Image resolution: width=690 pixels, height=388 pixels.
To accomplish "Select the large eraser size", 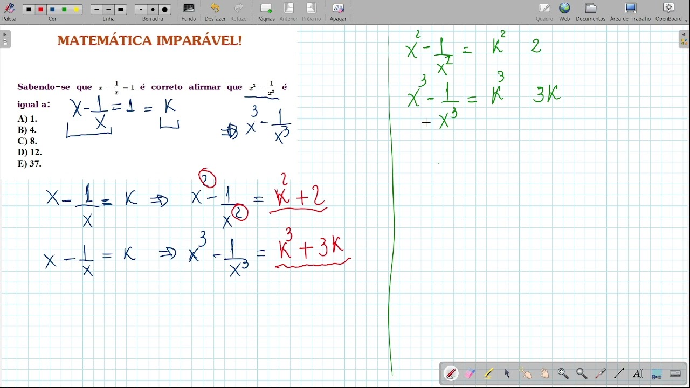I will point(165,10).
